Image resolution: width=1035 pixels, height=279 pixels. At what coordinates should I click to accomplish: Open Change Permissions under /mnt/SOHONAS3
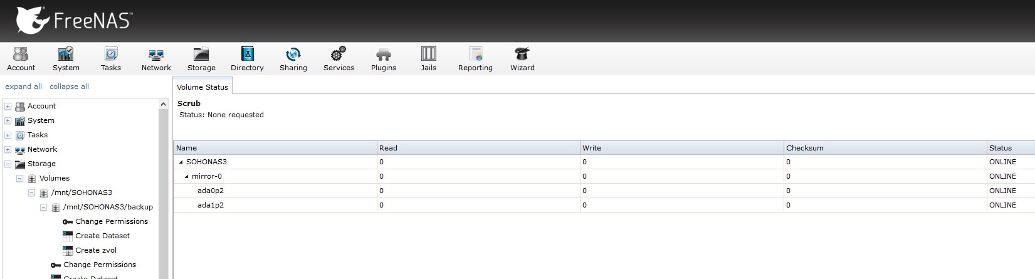point(100,265)
